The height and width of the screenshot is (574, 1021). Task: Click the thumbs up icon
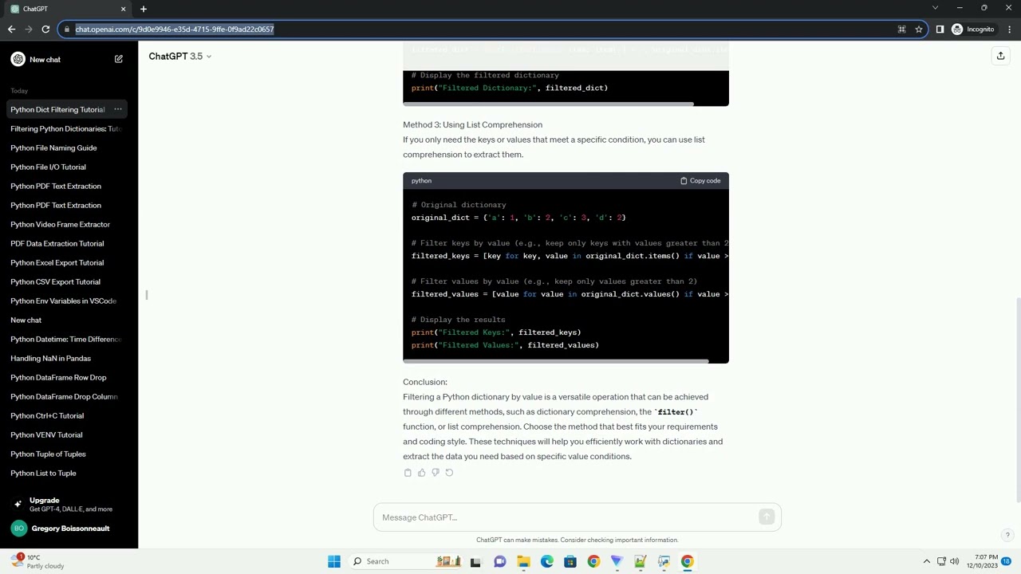coord(421,473)
